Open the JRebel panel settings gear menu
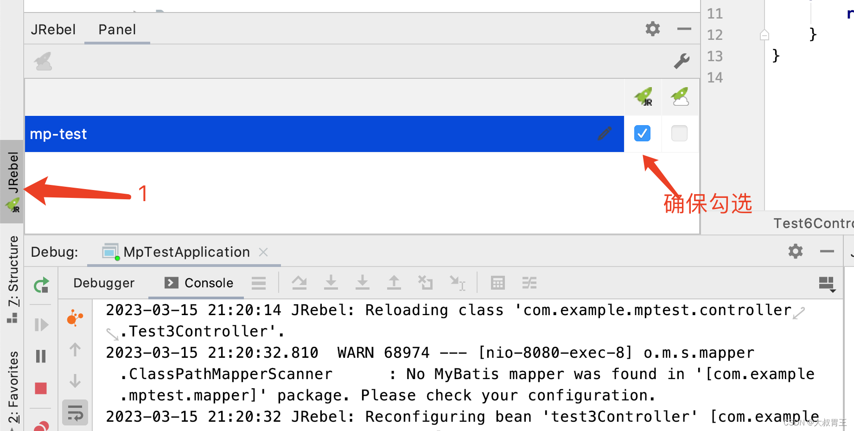This screenshot has height=431, width=854. [x=652, y=29]
